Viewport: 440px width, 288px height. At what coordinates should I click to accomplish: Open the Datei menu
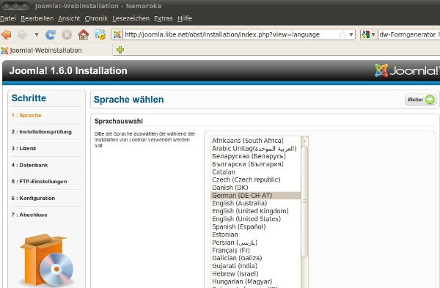pos(8,18)
